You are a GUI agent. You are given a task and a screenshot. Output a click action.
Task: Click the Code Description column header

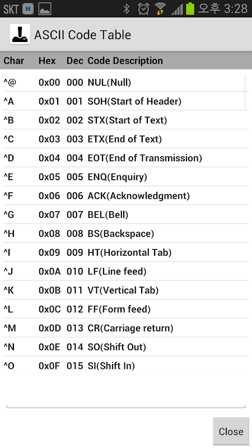(125, 60)
